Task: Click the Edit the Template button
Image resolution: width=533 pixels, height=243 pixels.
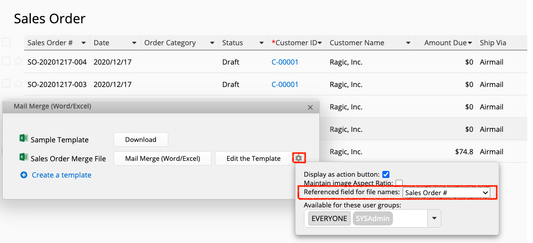Action: 253,159
